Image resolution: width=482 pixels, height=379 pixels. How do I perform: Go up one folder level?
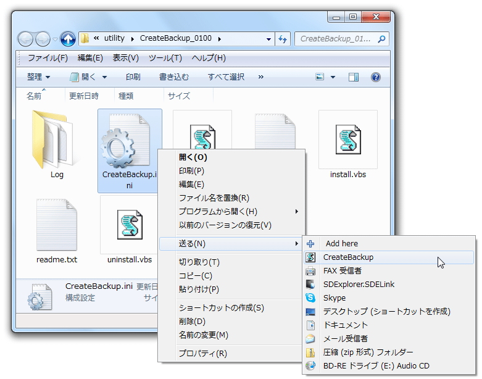pyautogui.click(x=68, y=39)
